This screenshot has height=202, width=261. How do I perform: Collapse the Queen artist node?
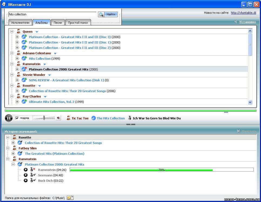click(x=12, y=31)
